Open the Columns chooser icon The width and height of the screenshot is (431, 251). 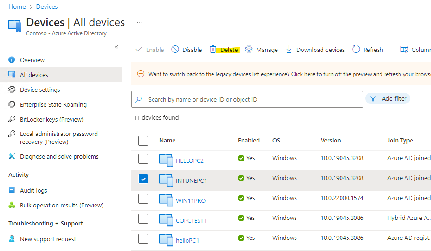(x=404, y=50)
